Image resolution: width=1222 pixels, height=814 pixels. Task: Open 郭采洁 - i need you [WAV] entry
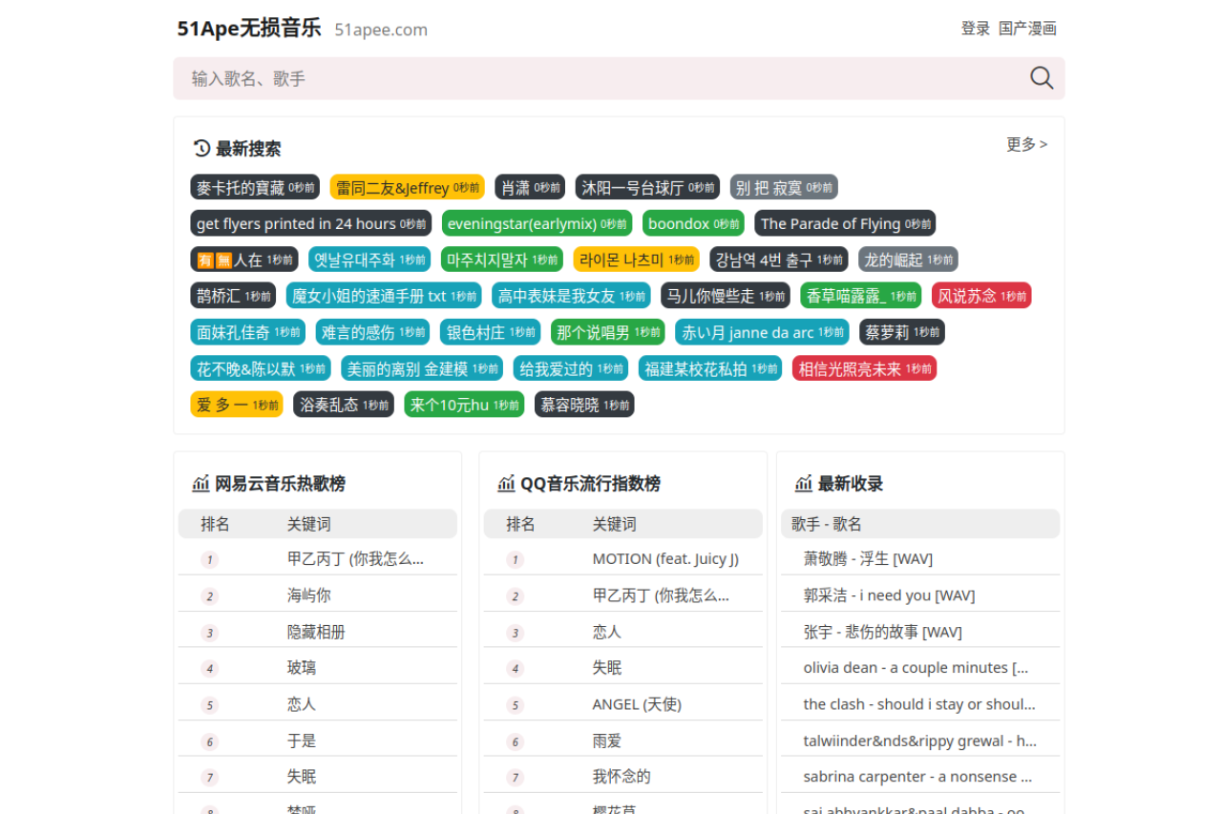[x=889, y=595]
